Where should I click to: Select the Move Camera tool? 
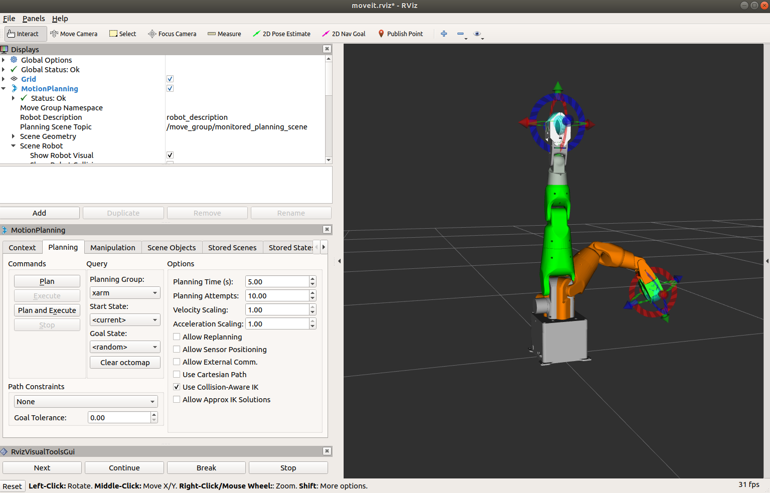pyautogui.click(x=74, y=34)
